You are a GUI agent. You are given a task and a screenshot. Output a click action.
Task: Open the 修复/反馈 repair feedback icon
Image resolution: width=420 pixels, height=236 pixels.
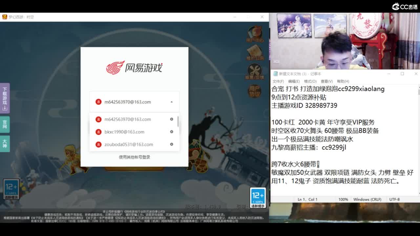point(255,71)
